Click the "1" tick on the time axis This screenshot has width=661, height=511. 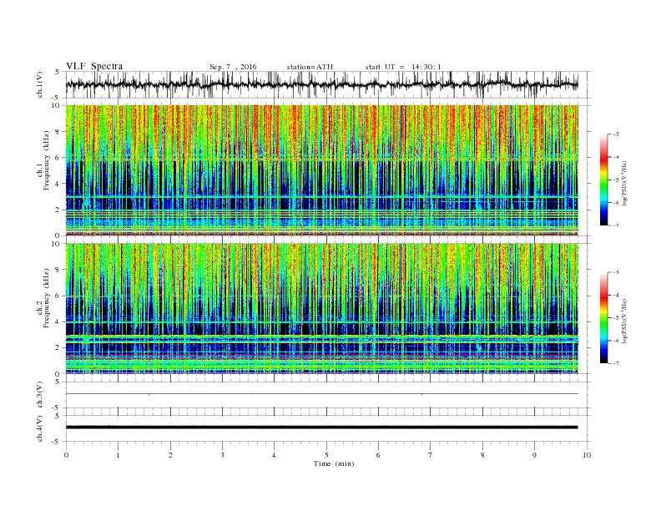point(118,455)
